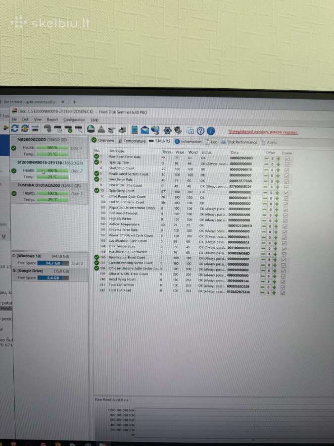Click minus offset icon for Raw Read Error Rate
The image size is (334, 446).
tap(266, 158)
